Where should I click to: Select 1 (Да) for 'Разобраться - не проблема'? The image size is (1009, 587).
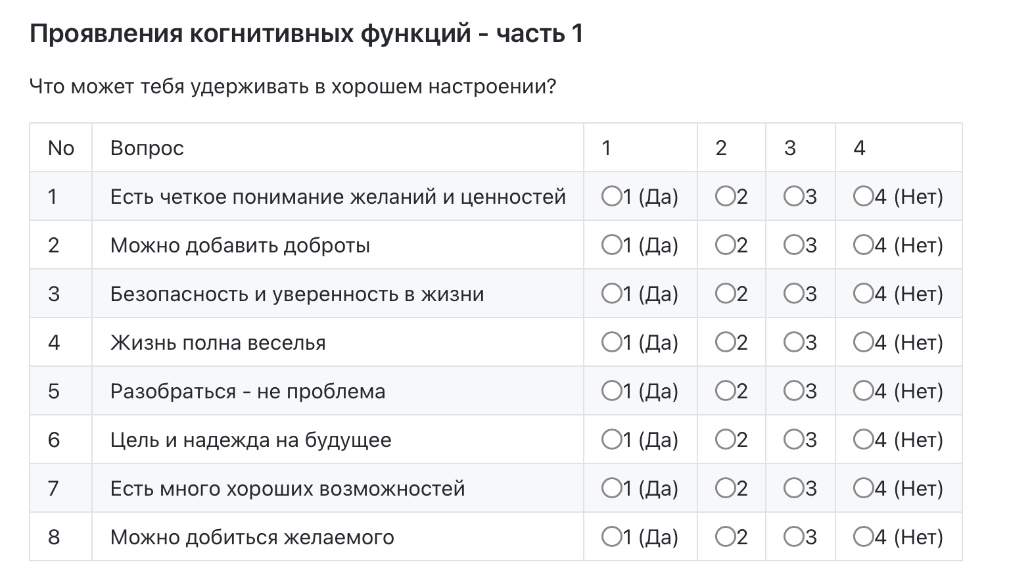click(611, 391)
